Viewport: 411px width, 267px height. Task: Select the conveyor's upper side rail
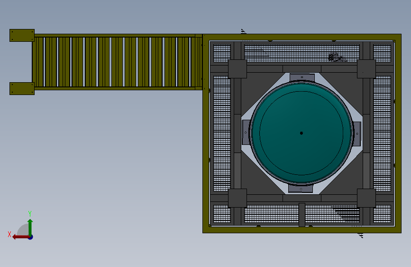(x=118, y=36)
